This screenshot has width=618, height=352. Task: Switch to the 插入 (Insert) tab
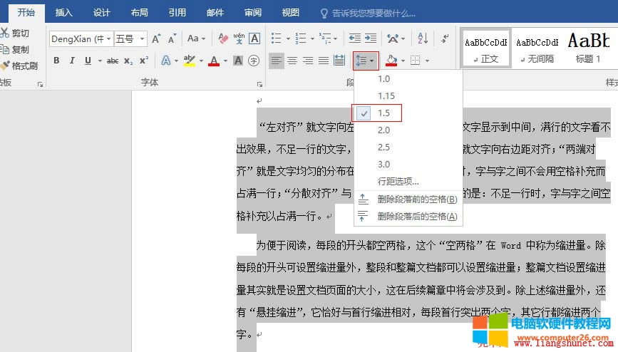[x=64, y=12]
